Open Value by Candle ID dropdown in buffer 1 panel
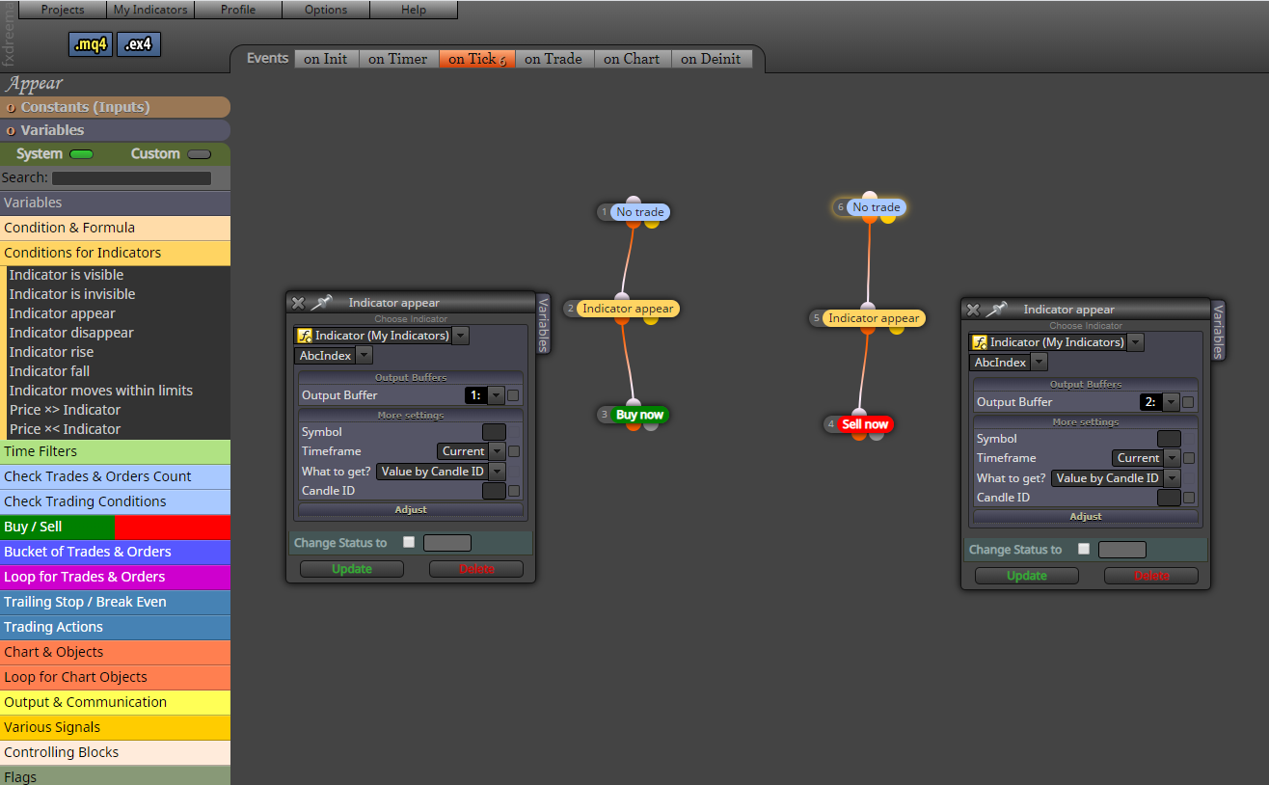Viewport: 1269px width, 785px height. [x=497, y=472]
